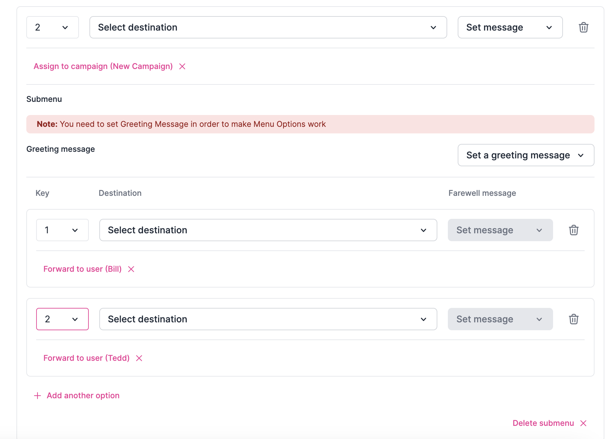This screenshot has height=439, width=607.
Task: Open Set message for submenu key 1
Action: 500,230
